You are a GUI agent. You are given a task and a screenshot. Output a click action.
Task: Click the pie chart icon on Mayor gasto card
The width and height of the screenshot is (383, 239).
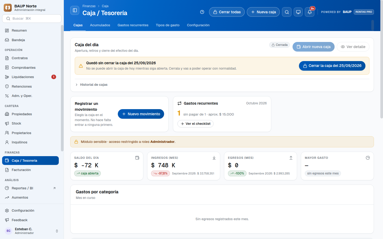click(x=368, y=158)
